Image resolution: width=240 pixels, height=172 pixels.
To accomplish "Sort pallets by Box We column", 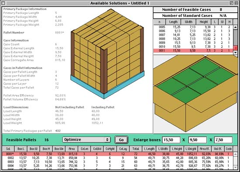I will pos(59,148).
